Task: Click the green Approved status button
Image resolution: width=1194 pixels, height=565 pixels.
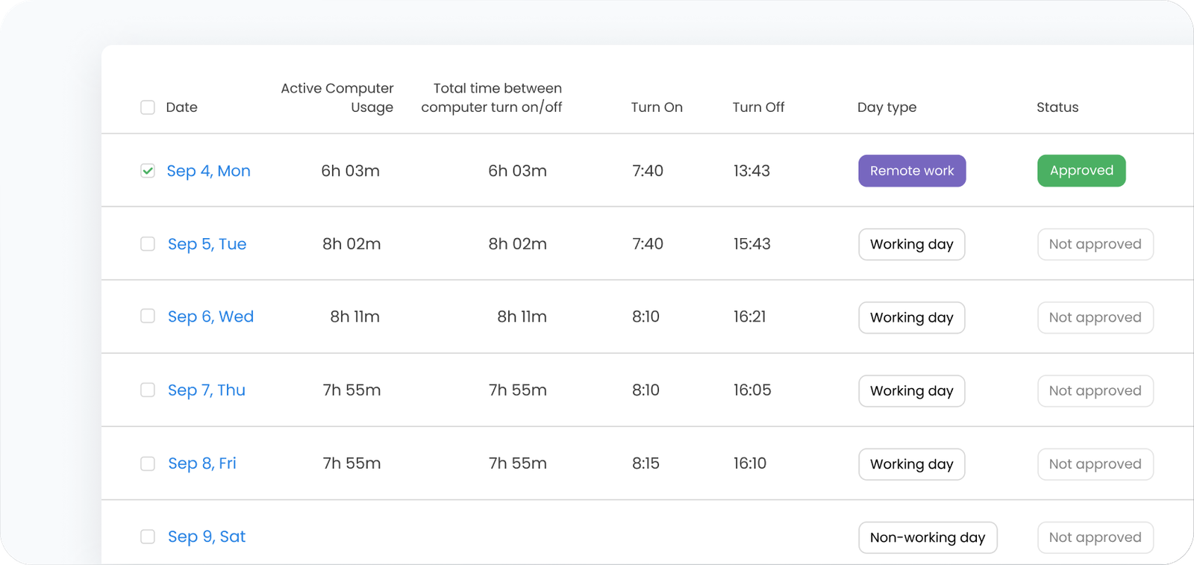Action: (1081, 171)
